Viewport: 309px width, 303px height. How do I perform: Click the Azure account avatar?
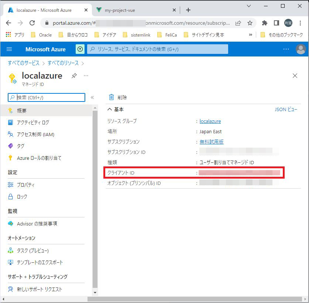tap(301, 49)
